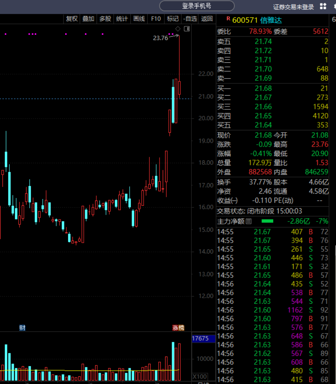Image resolution: width=336 pixels, height=384 pixels.
Task: Select the 14:56 trade with volume 648
Action: 272,336
